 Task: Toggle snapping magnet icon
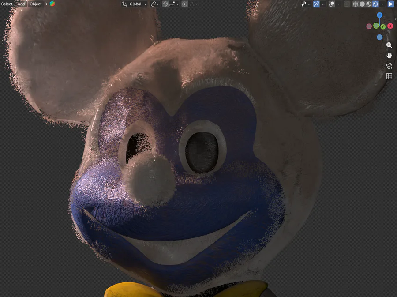click(x=165, y=4)
